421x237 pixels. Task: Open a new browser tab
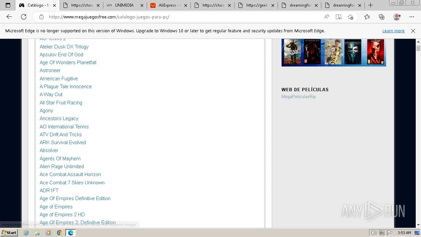pos(370,5)
